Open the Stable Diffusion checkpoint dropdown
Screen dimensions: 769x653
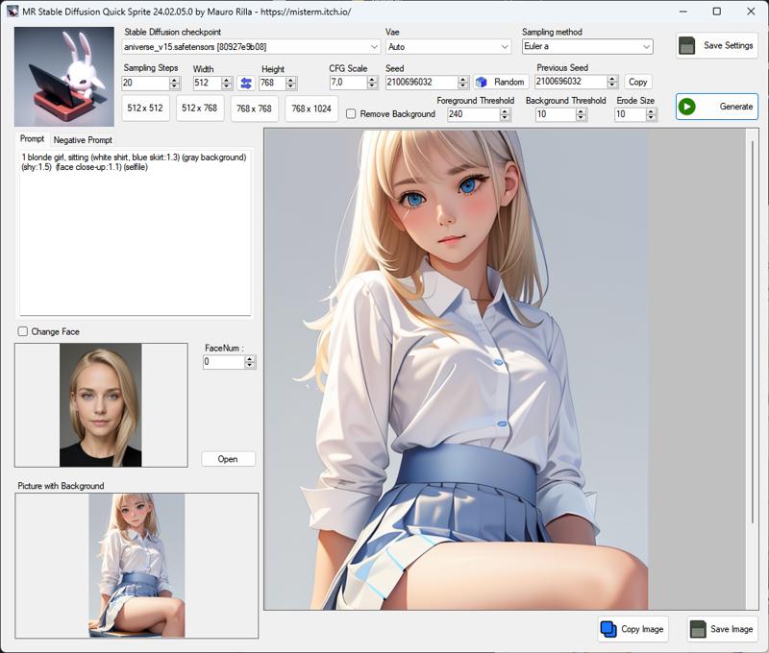[x=374, y=46]
